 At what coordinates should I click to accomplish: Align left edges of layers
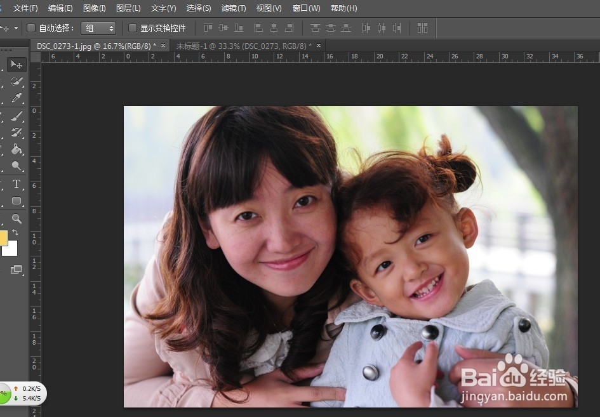(x=258, y=28)
